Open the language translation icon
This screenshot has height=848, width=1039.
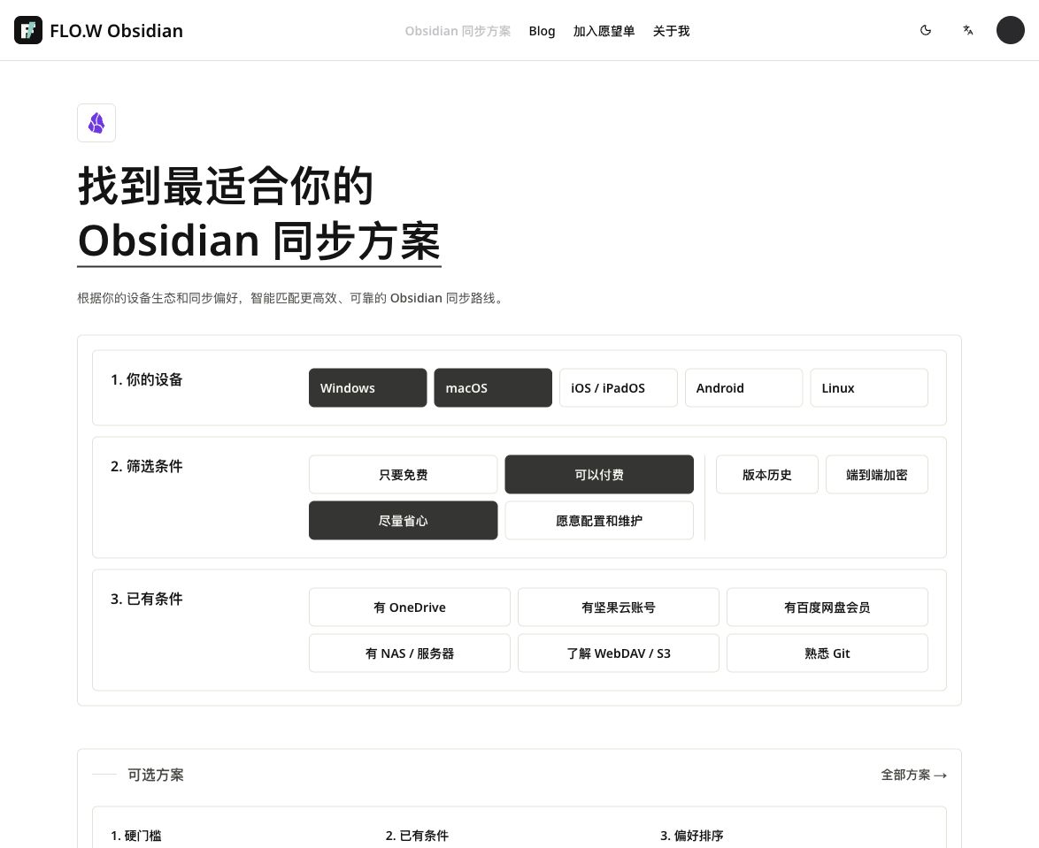click(968, 30)
